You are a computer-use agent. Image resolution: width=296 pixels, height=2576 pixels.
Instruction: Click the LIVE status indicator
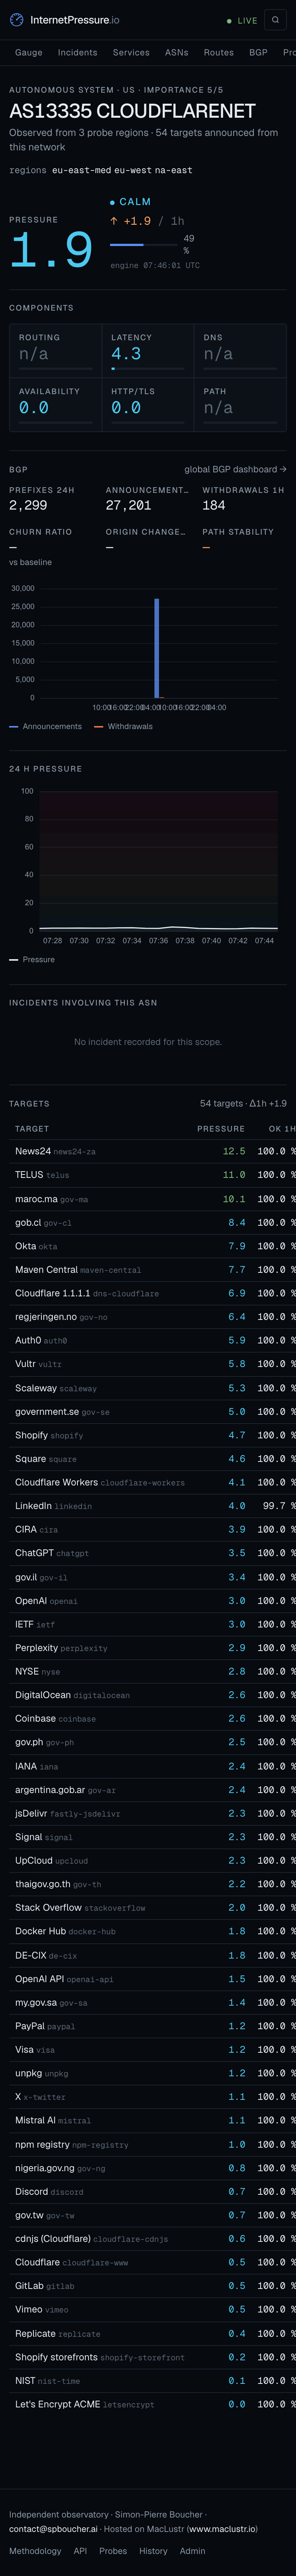[242, 21]
